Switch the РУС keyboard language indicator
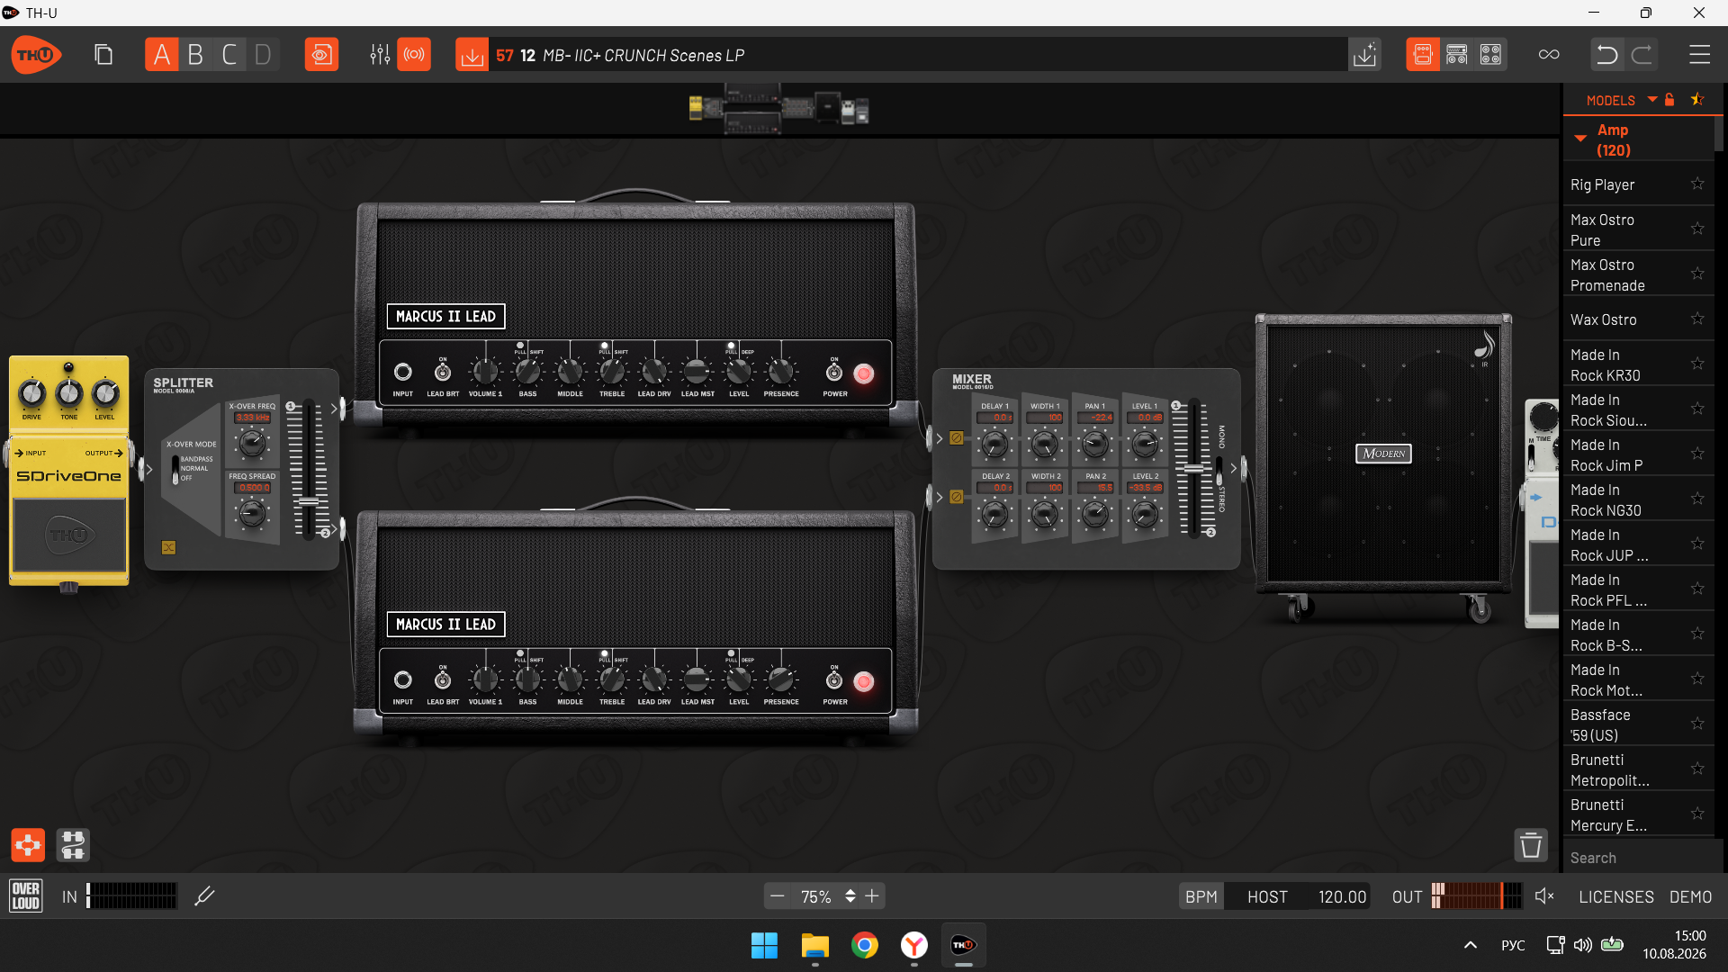Viewport: 1728px width, 972px height. (x=1513, y=945)
